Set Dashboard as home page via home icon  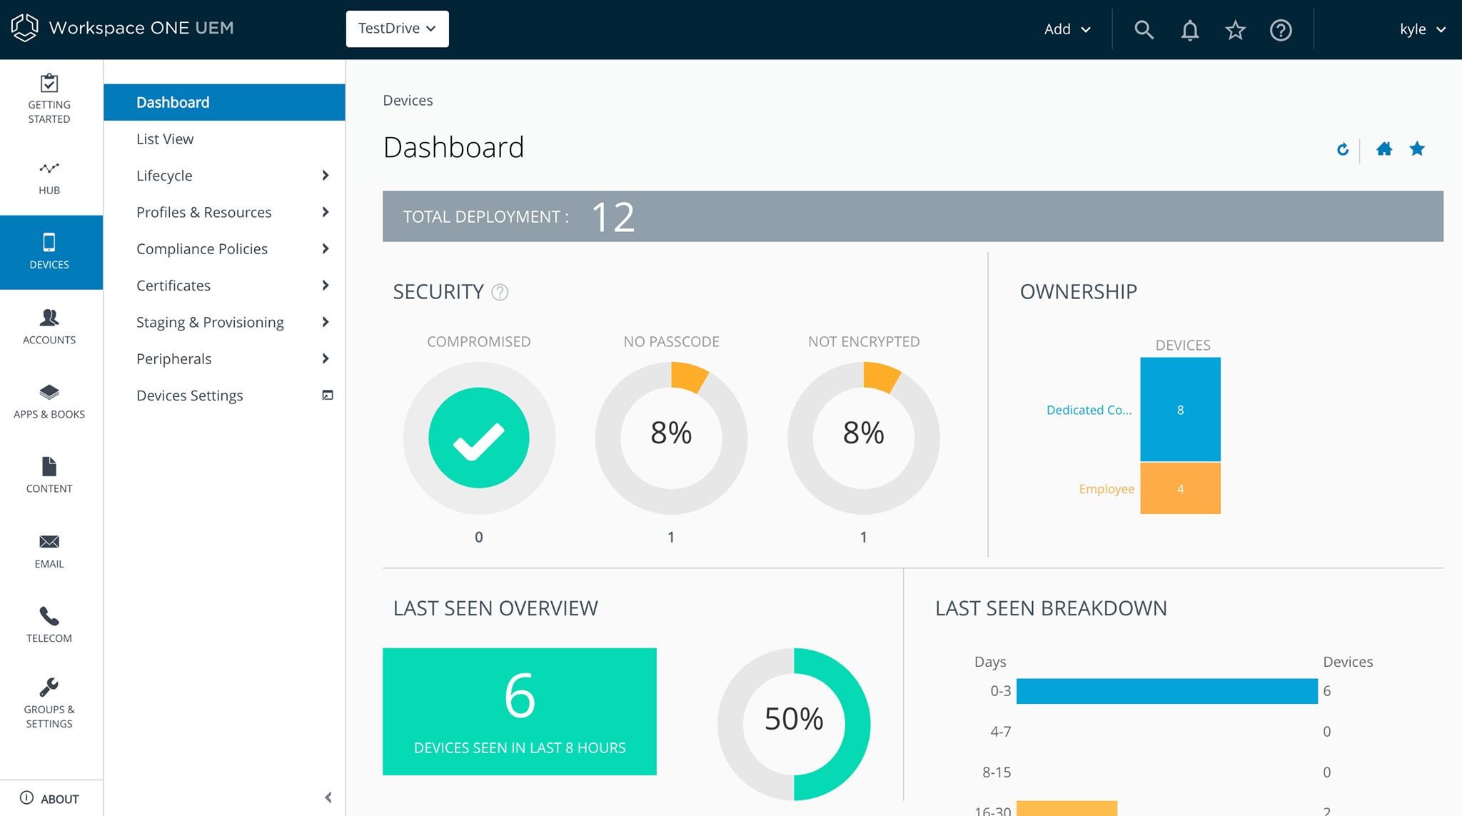[1384, 149]
